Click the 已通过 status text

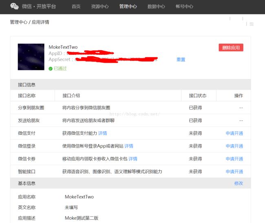pos(60,68)
